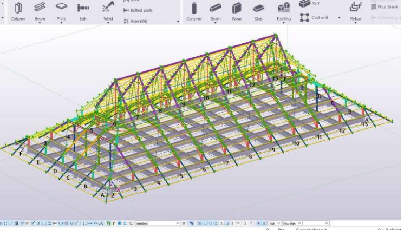Image resolution: width=404 pixels, height=230 pixels.
Task: Click the Assembly command
Action: pos(135,21)
